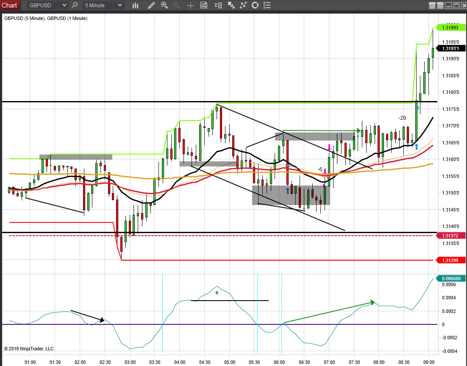This screenshot has width=467, height=366.
Task: Open the Data Box icon
Action: (x=204, y=5)
